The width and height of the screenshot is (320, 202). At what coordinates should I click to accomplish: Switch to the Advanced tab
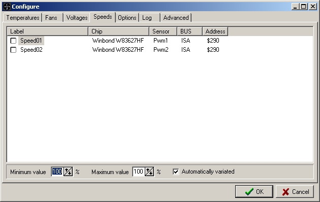(x=176, y=18)
